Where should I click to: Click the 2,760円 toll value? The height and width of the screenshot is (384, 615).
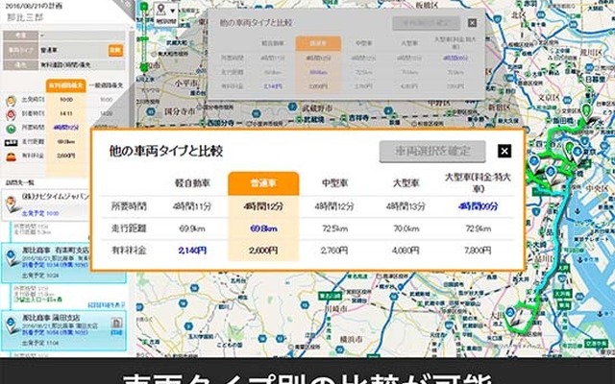334,251
